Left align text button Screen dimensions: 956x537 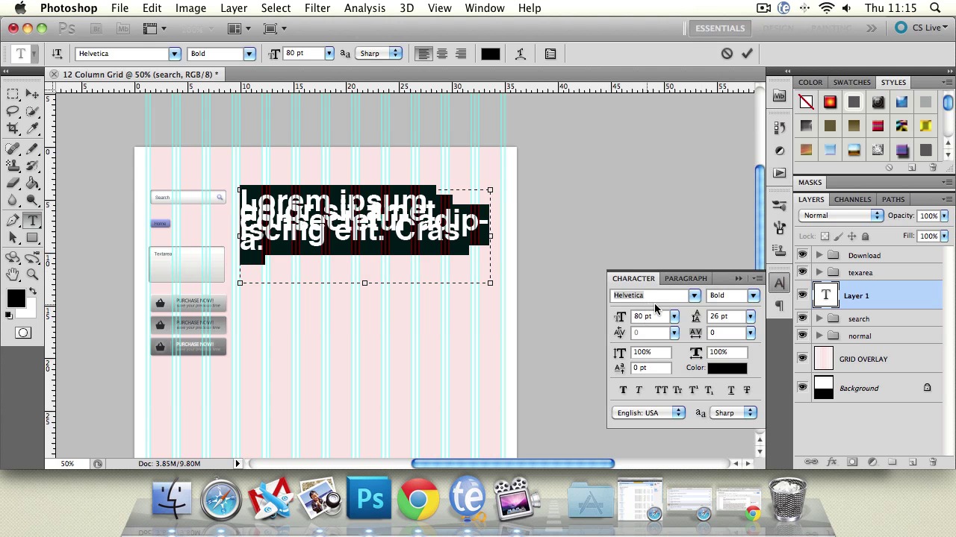tap(423, 54)
